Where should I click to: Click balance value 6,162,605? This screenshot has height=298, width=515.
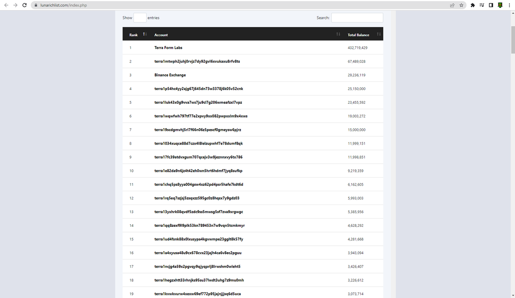[x=356, y=184]
